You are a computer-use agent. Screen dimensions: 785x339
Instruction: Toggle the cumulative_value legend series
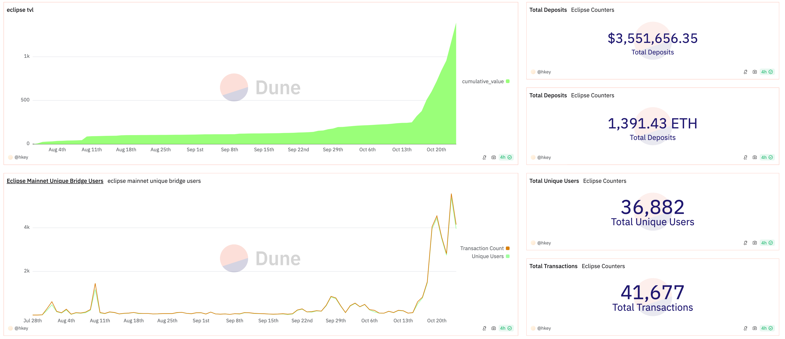(x=482, y=82)
